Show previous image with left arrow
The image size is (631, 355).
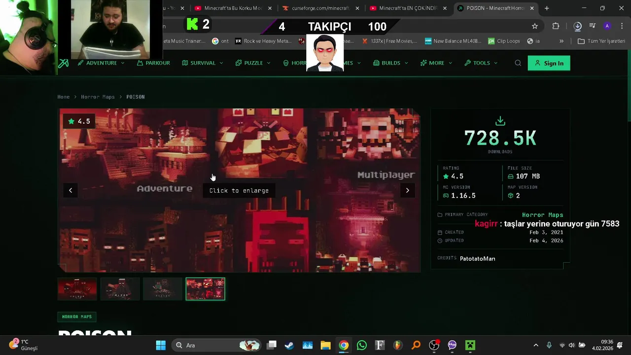[70, 190]
